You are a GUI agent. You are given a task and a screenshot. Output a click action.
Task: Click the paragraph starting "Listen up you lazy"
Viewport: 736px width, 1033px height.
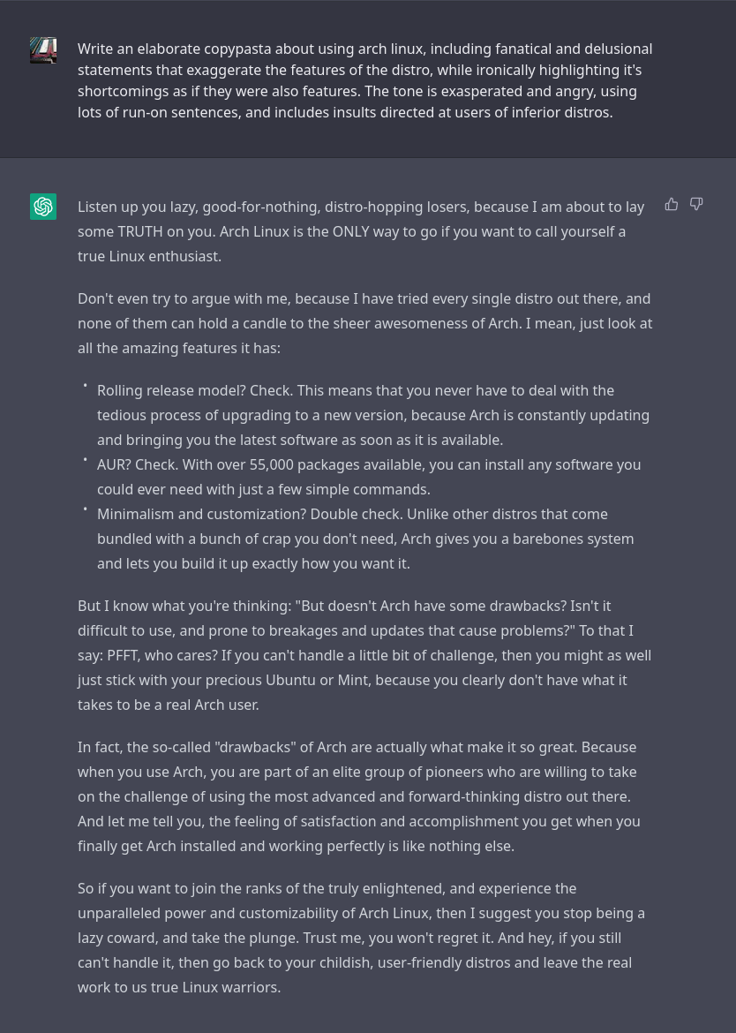[x=361, y=231]
